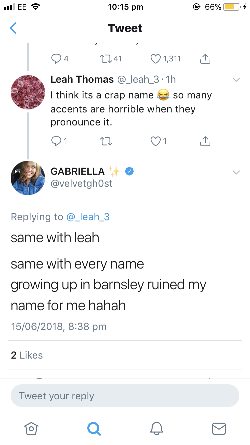Expand options chevron on GABRIELLA's tweet
The image size is (250, 445).
[x=236, y=172]
